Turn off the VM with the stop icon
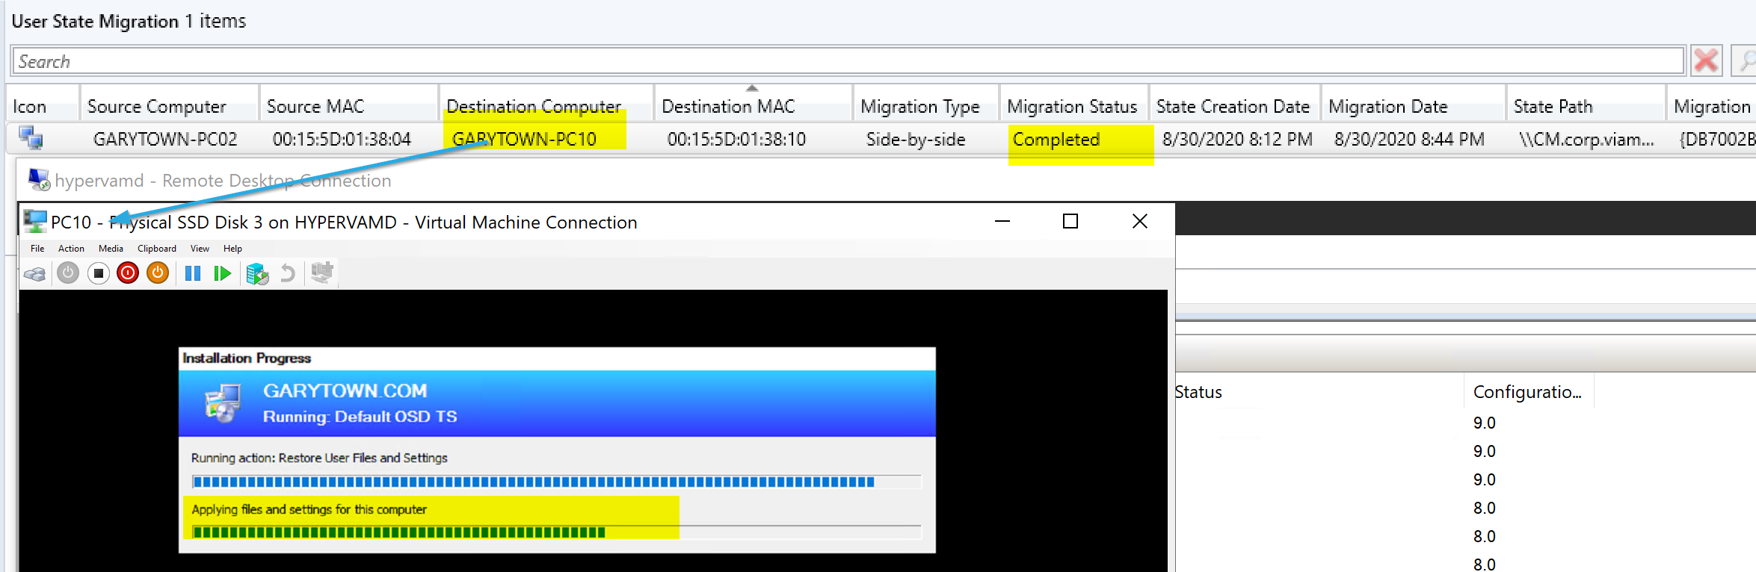The height and width of the screenshot is (572, 1756). tap(98, 273)
